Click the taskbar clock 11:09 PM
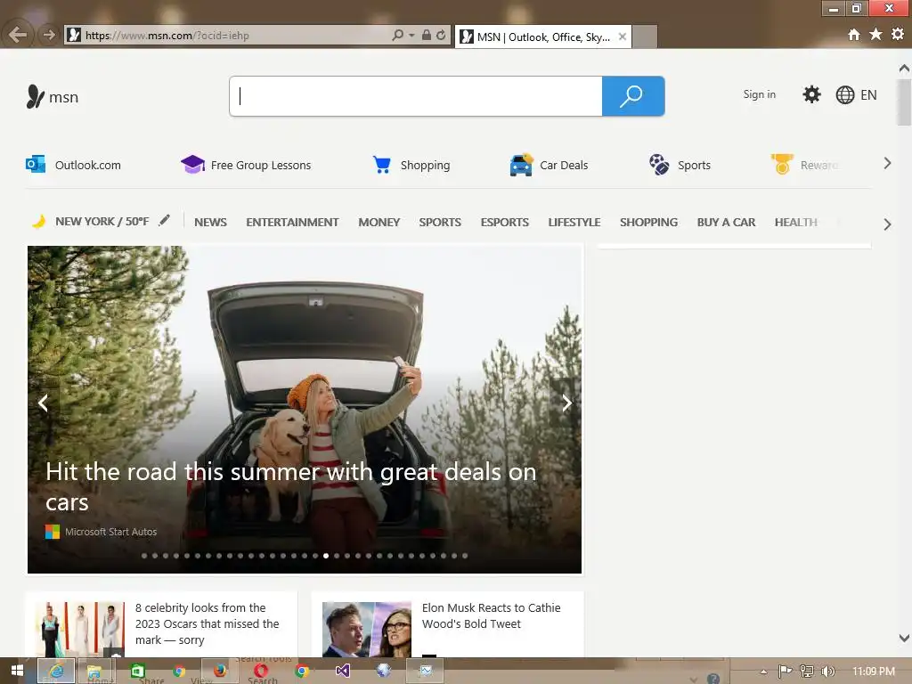This screenshot has width=912, height=684. pyautogui.click(x=873, y=672)
